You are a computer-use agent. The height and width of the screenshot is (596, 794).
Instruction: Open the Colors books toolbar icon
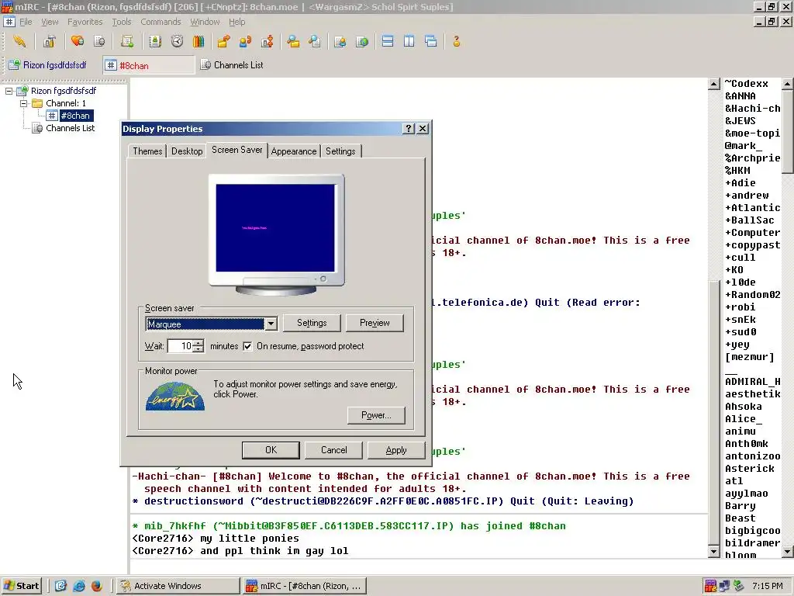(198, 42)
